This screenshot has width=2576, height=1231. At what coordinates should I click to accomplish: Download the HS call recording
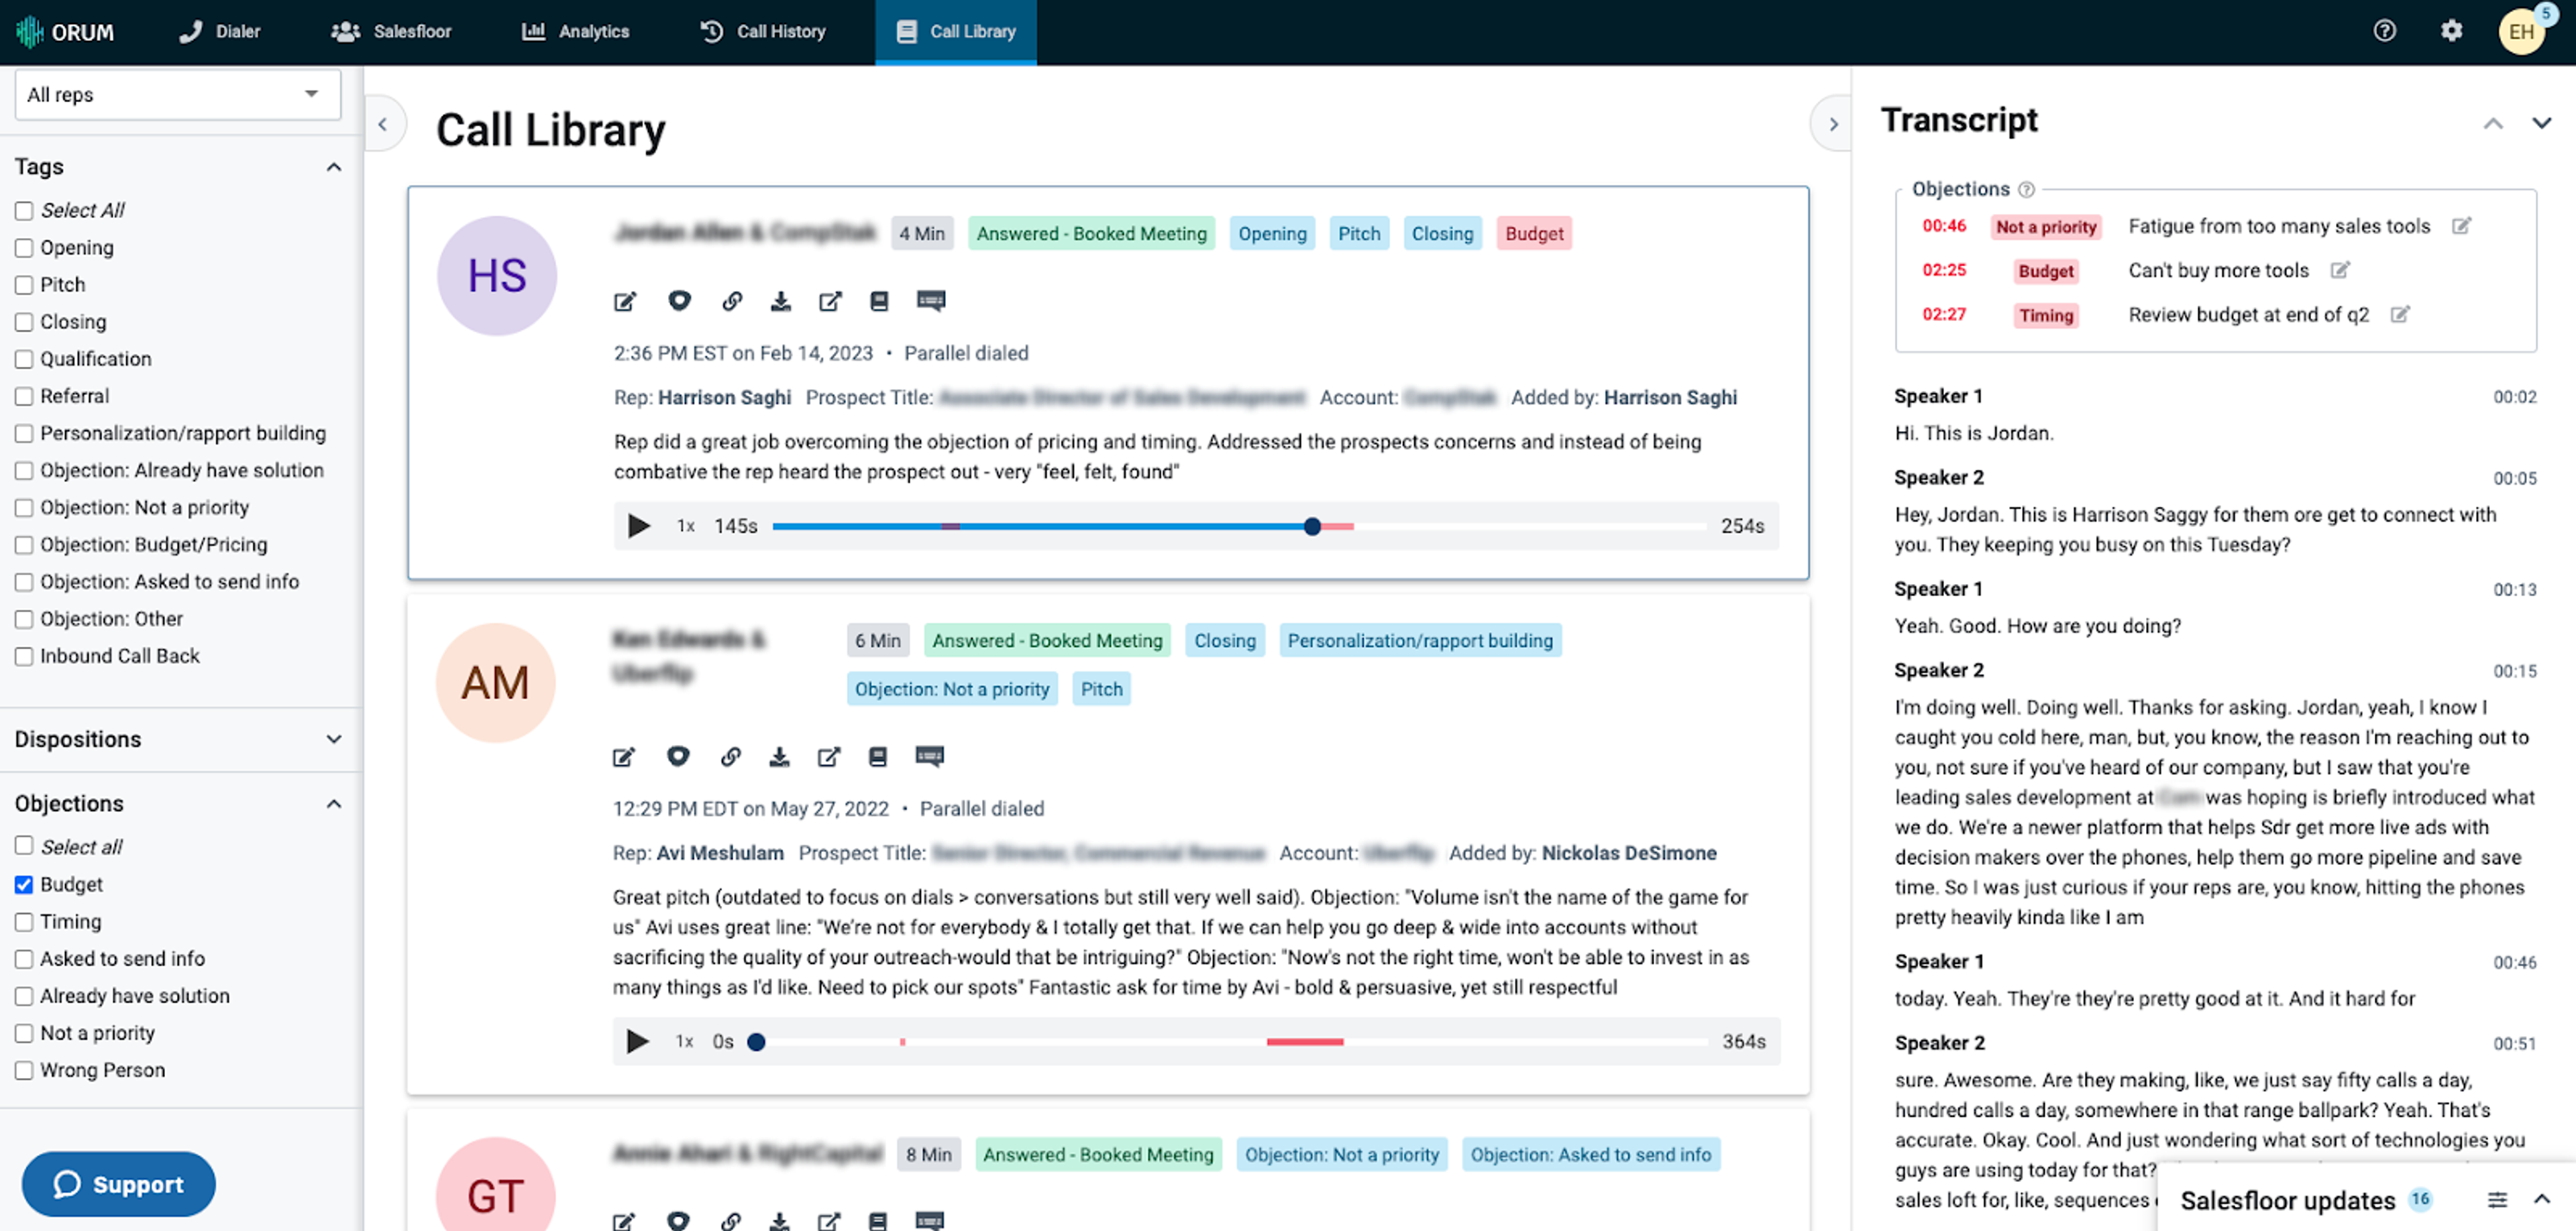click(x=781, y=302)
